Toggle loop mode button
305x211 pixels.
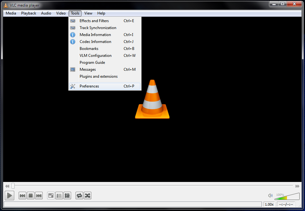(79, 196)
